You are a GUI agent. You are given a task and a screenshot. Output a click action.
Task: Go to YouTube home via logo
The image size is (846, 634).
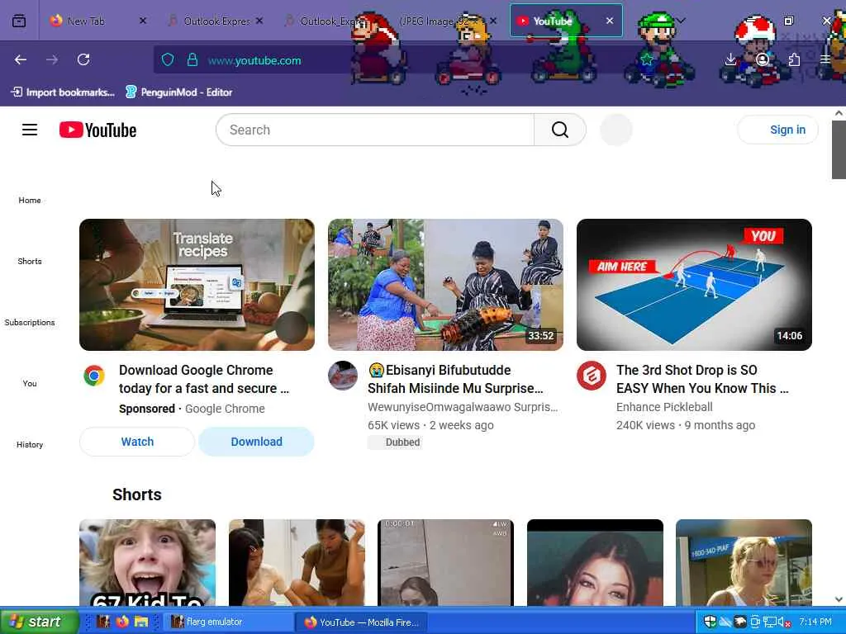click(x=97, y=130)
